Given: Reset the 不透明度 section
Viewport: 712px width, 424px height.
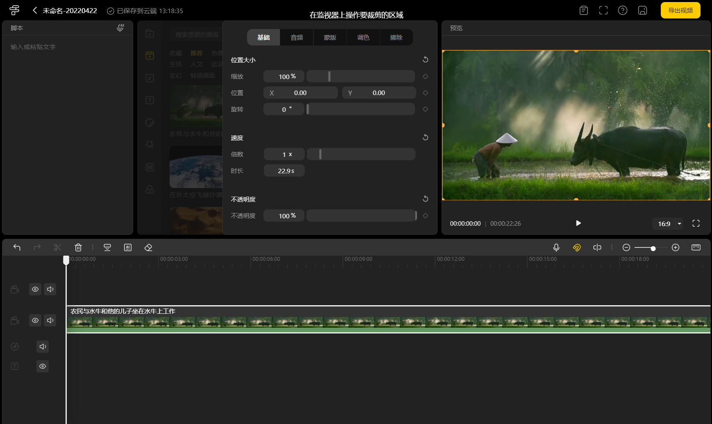Looking at the screenshot, I should pos(425,199).
